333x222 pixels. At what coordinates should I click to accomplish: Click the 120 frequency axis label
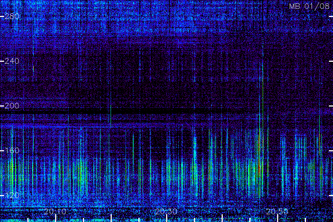[x=12, y=195]
